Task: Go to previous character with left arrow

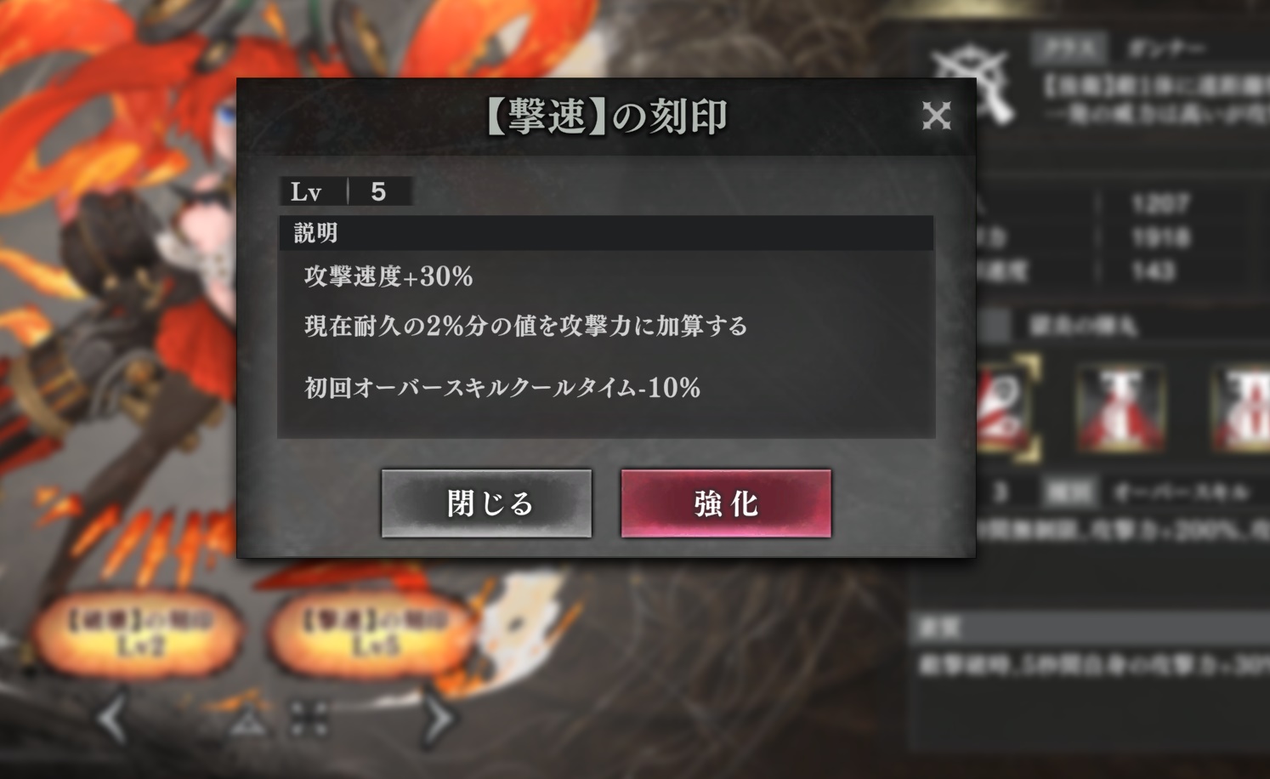Action: [113, 719]
